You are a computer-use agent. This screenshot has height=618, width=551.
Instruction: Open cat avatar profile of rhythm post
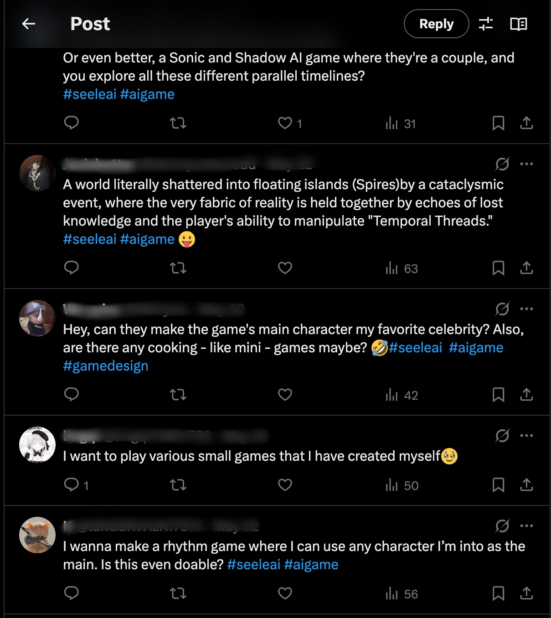37,535
